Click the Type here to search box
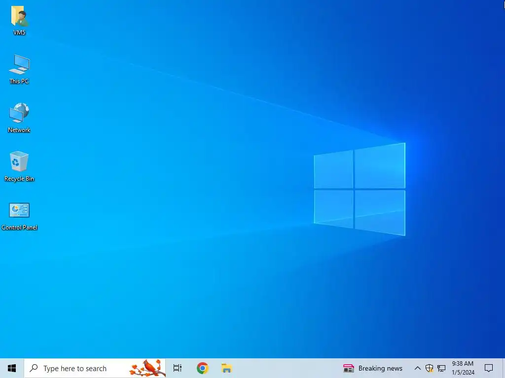The width and height of the screenshot is (505, 378). [x=95, y=368]
